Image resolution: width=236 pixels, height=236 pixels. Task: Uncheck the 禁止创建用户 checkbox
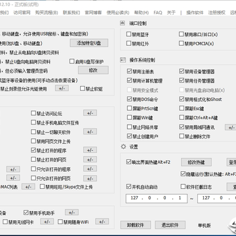tap(129, 136)
